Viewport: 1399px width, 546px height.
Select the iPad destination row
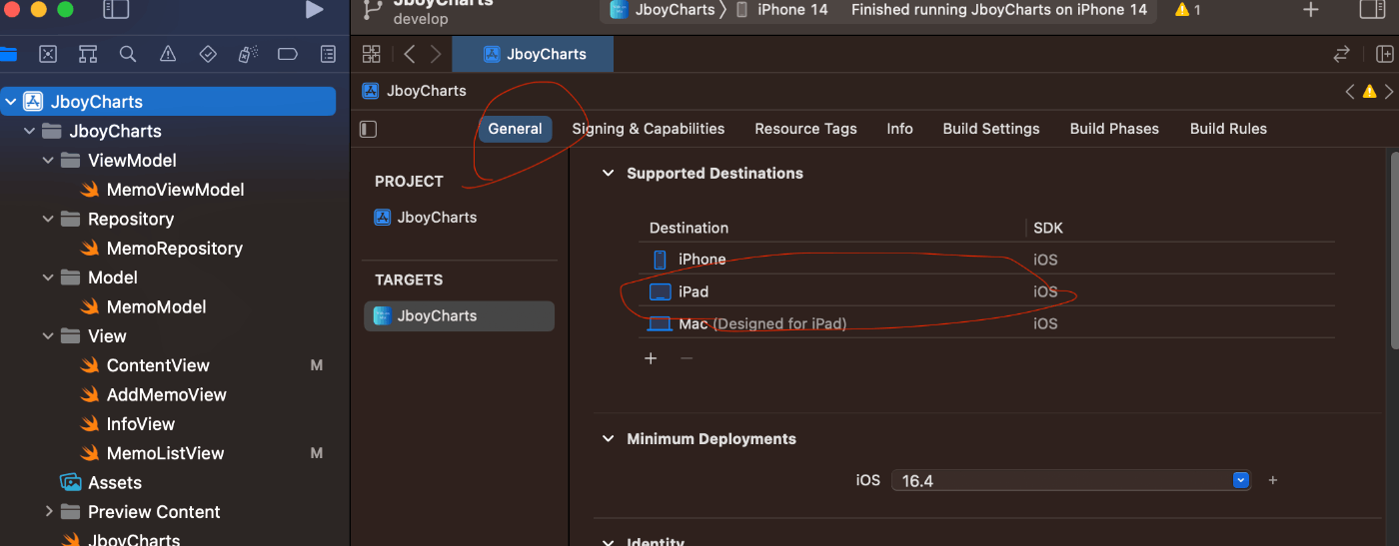click(x=986, y=291)
